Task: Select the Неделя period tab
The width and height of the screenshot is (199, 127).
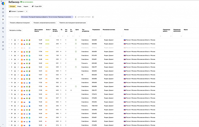Action: coord(26,6)
